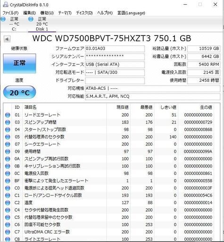Click the 20 °C temperature button

click(x=19, y=93)
